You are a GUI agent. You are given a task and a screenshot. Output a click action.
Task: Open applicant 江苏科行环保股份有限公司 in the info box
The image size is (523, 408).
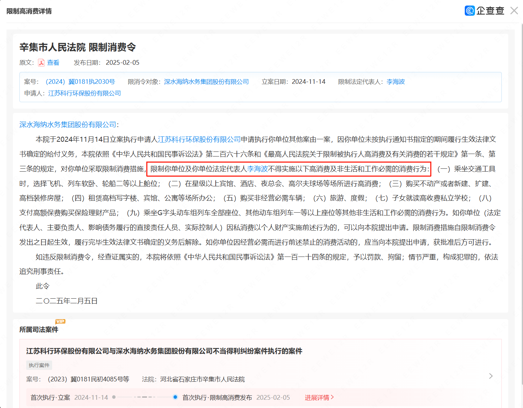tap(84, 93)
